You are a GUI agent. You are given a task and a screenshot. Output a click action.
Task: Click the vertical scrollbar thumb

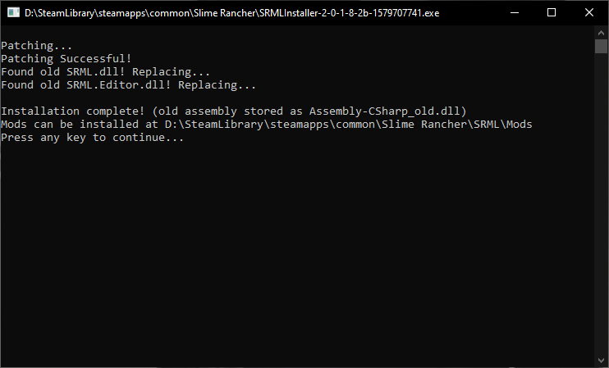point(602,45)
